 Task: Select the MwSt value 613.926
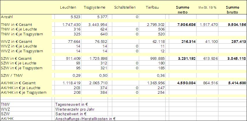211,59
